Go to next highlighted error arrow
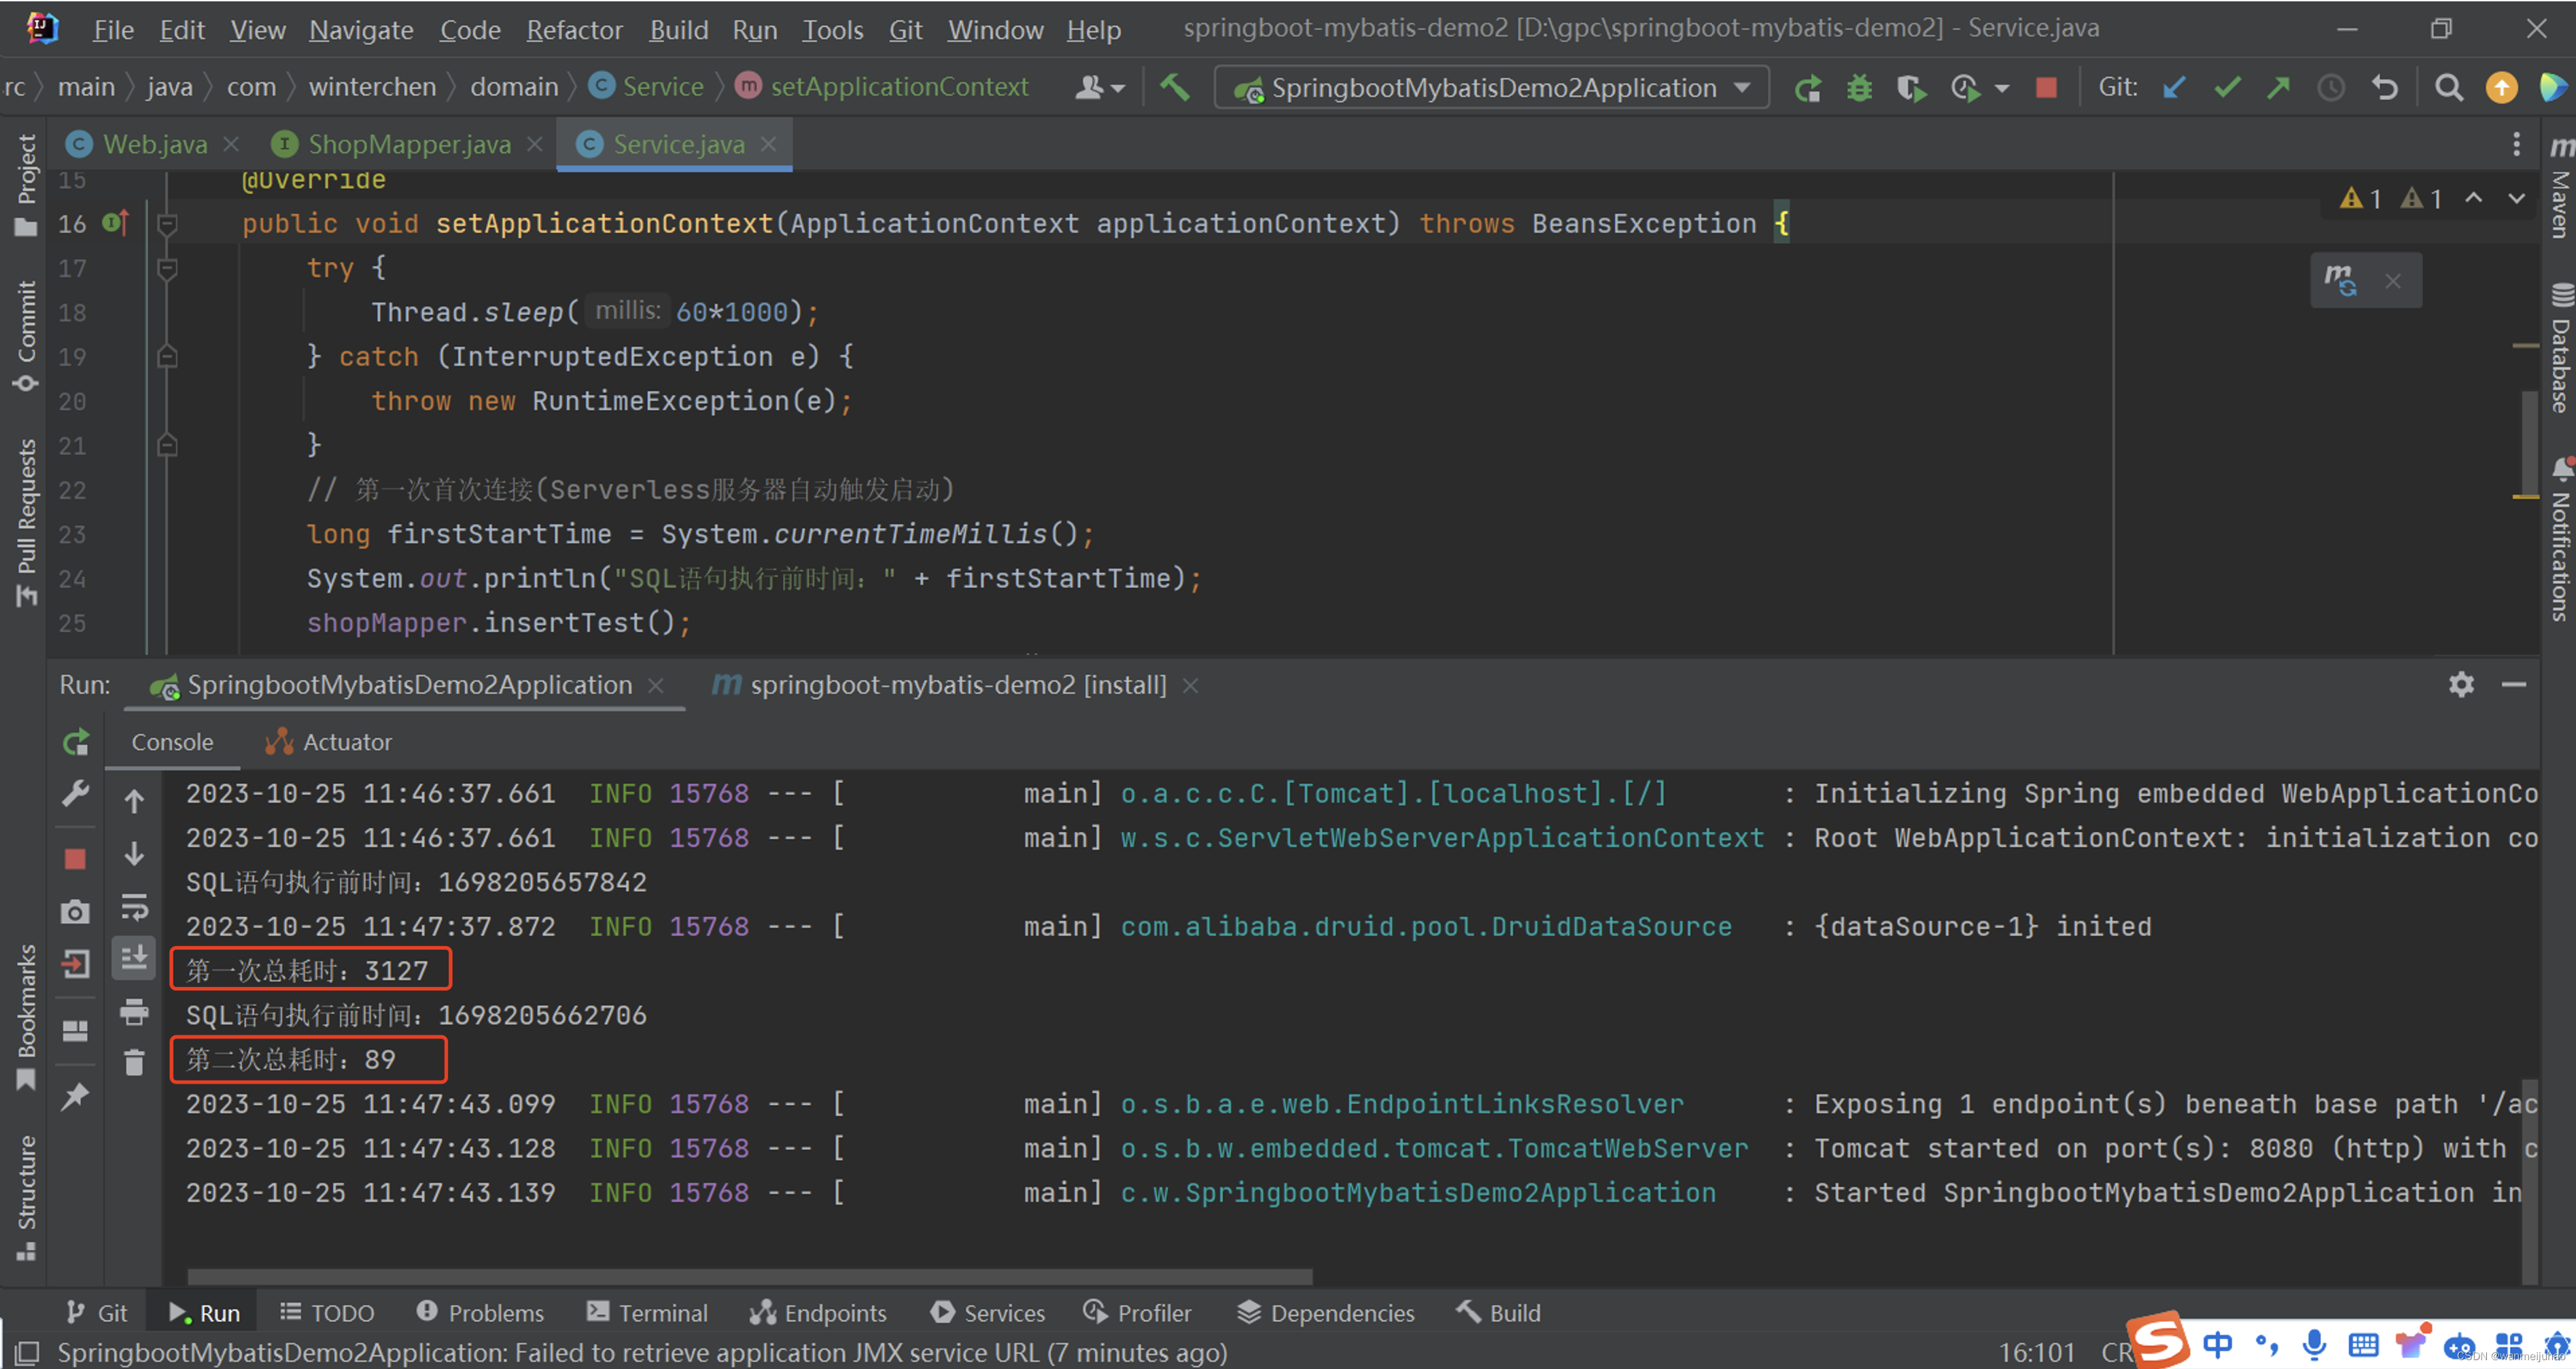Viewport: 2576px width, 1369px height. point(2516,198)
